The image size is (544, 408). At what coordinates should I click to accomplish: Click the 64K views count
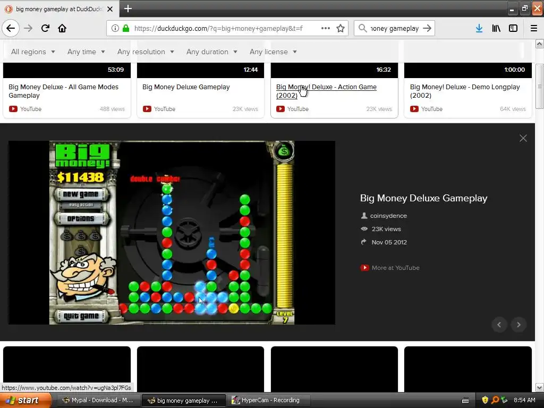tap(513, 109)
